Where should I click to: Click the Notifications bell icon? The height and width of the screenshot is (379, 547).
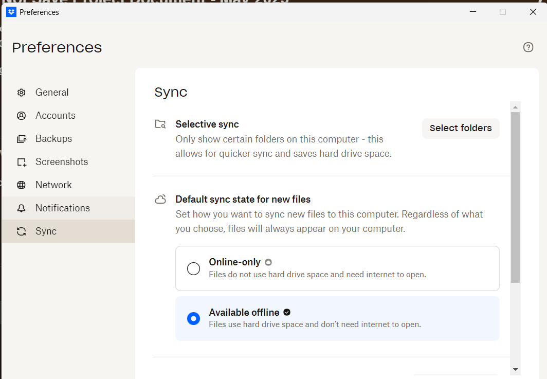(x=21, y=208)
